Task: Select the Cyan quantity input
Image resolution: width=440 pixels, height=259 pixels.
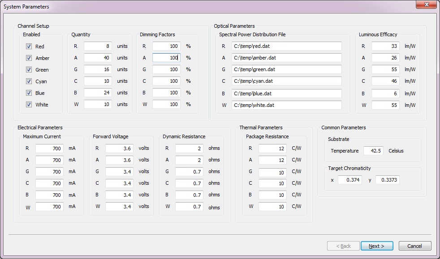Action: [x=98, y=81]
